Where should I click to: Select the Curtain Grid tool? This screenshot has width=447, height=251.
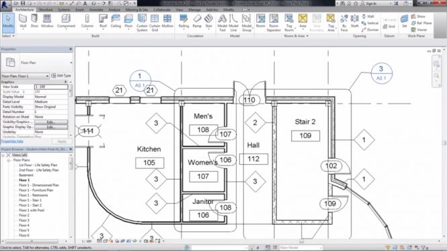pyautogui.click(x=155, y=23)
